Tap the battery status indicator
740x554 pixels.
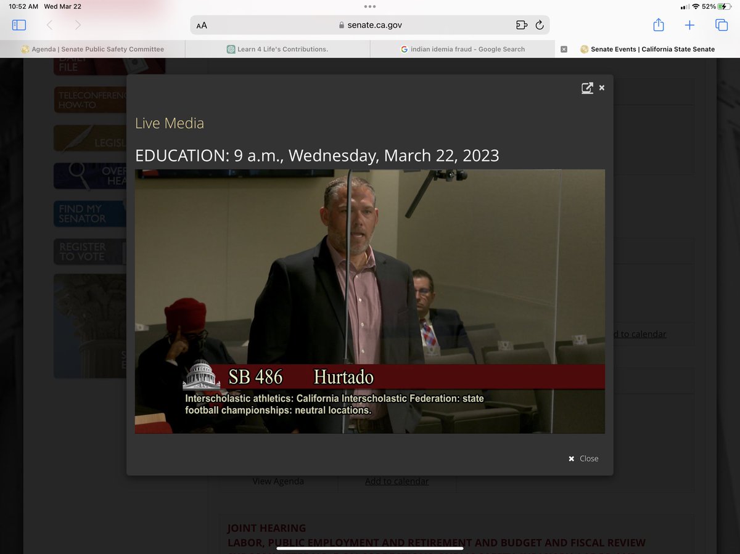click(724, 6)
